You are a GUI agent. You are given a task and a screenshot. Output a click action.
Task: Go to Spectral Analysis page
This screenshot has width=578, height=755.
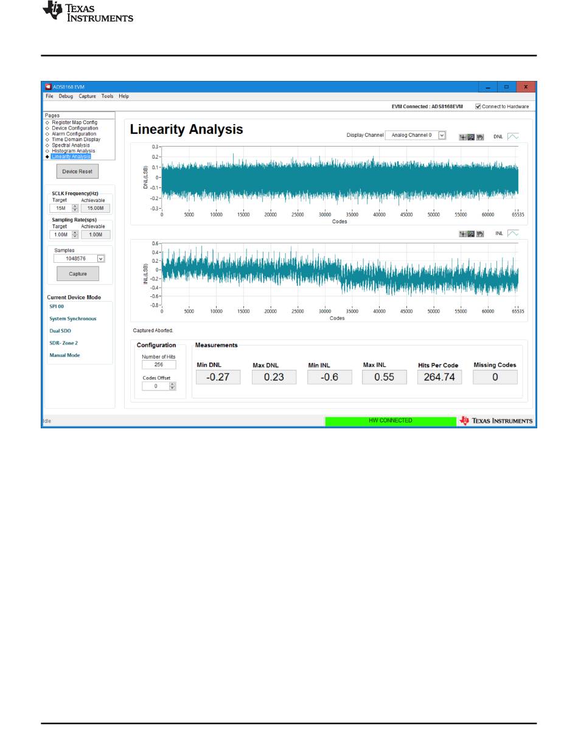(71, 145)
